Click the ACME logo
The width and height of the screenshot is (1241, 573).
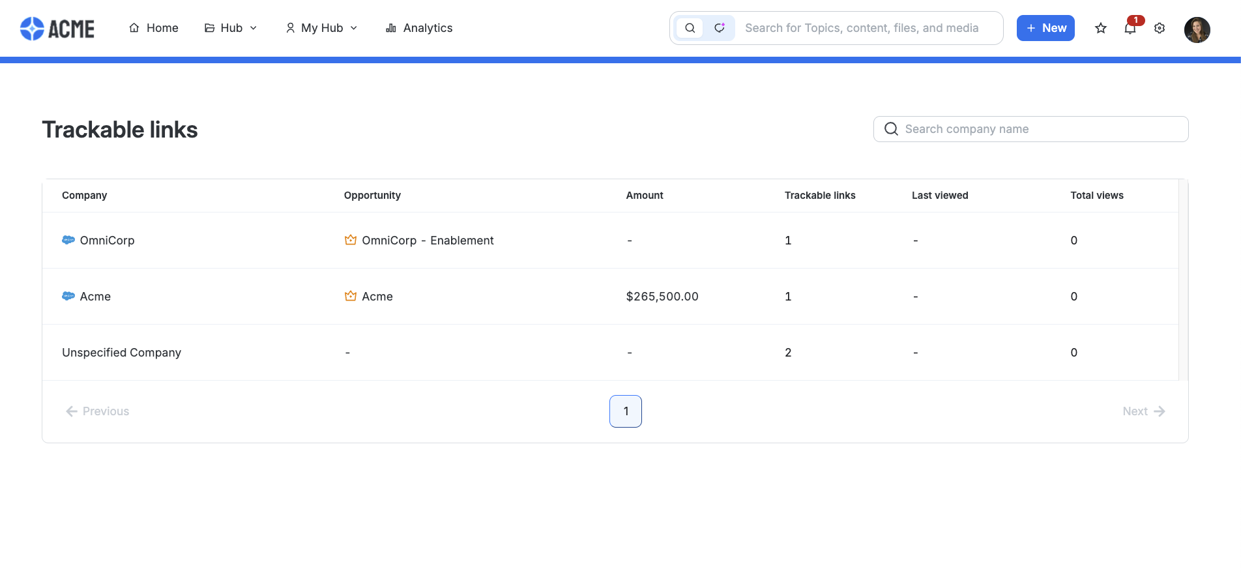click(57, 28)
